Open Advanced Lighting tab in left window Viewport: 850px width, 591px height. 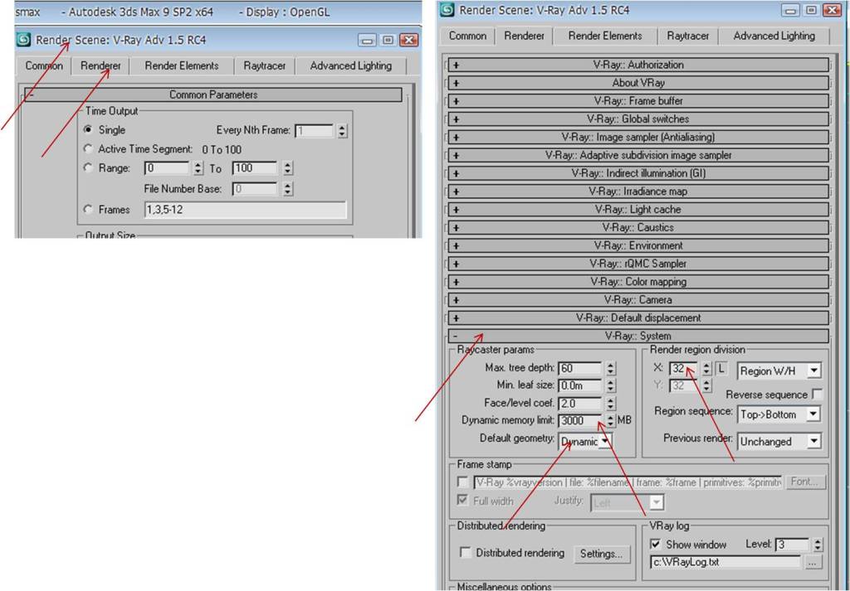[x=351, y=65]
